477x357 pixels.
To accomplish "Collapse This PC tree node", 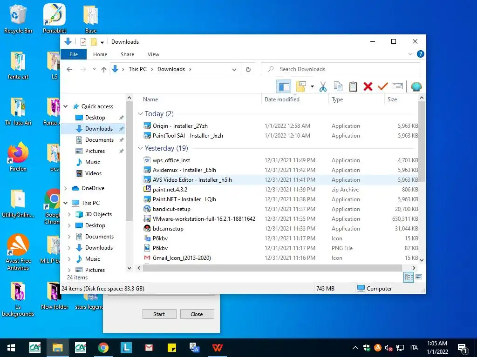I will tap(65, 203).
